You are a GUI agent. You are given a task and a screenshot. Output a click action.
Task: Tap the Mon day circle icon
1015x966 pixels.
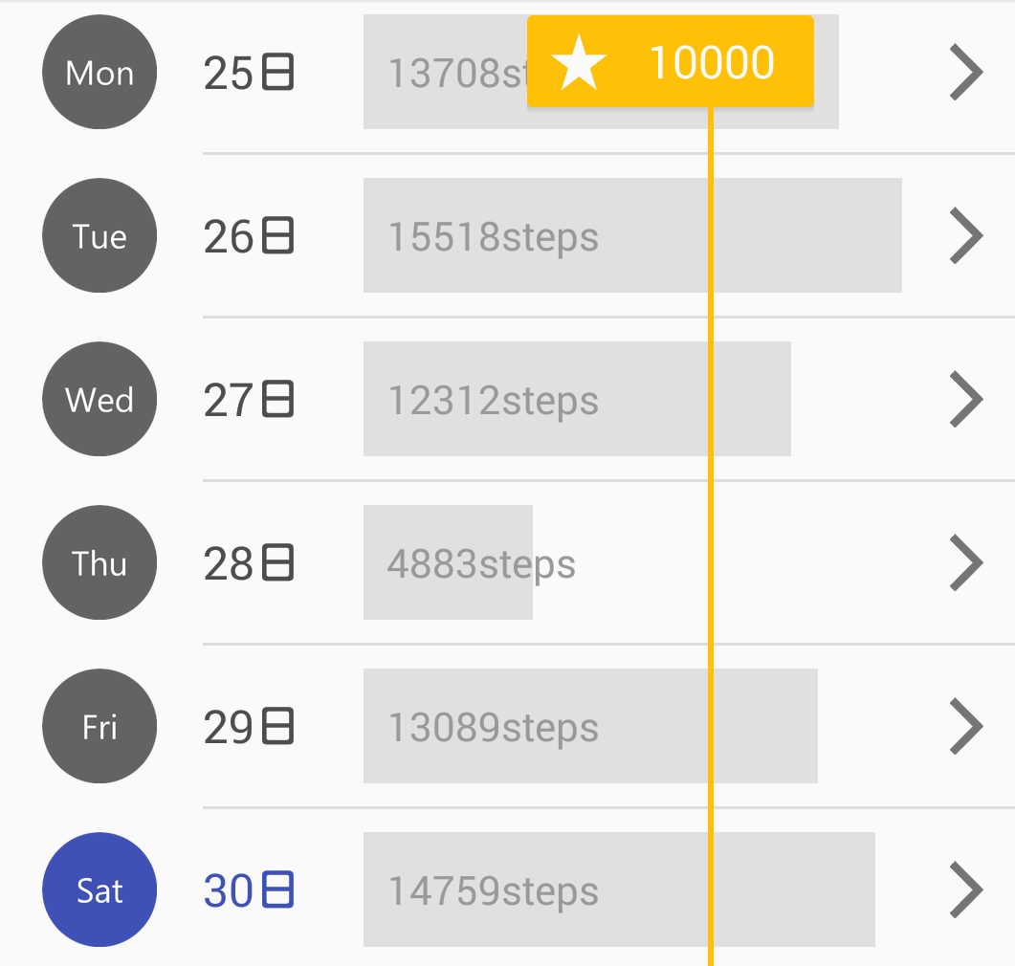[x=99, y=72]
